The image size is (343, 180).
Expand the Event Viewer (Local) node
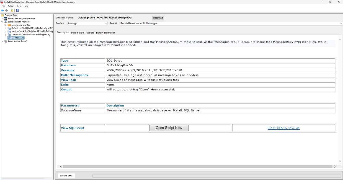tap(2, 41)
